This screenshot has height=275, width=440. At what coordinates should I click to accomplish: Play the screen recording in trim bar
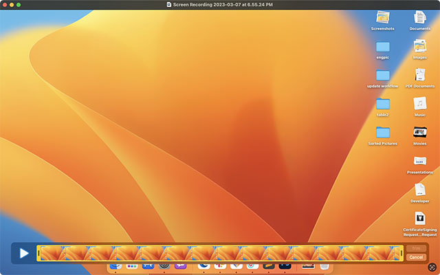pyautogui.click(x=24, y=253)
